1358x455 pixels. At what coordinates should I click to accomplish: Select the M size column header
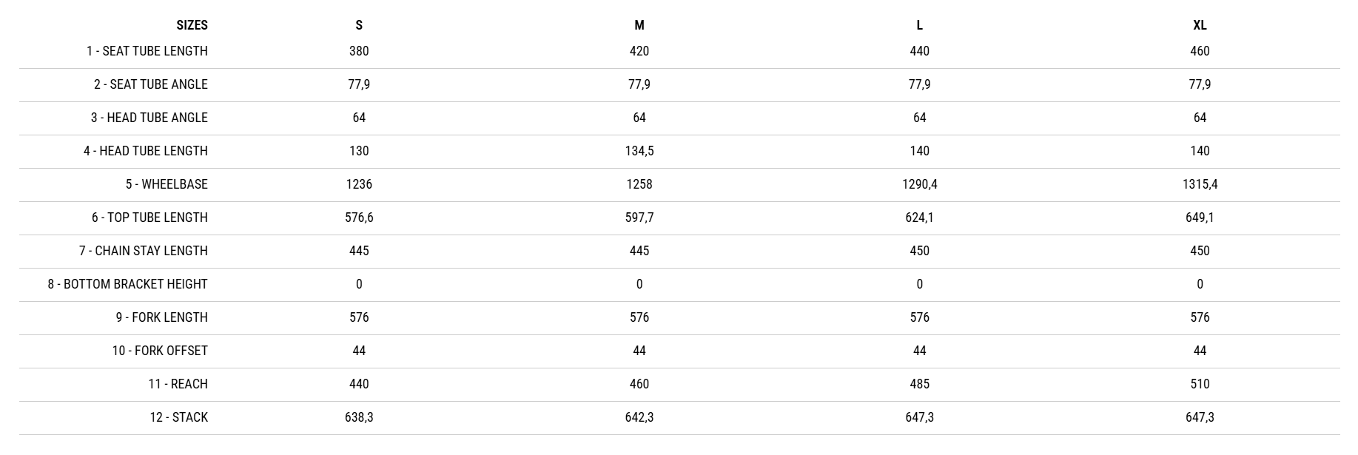click(x=639, y=25)
